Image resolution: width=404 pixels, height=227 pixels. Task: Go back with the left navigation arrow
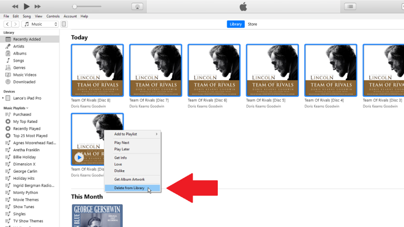(7, 24)
